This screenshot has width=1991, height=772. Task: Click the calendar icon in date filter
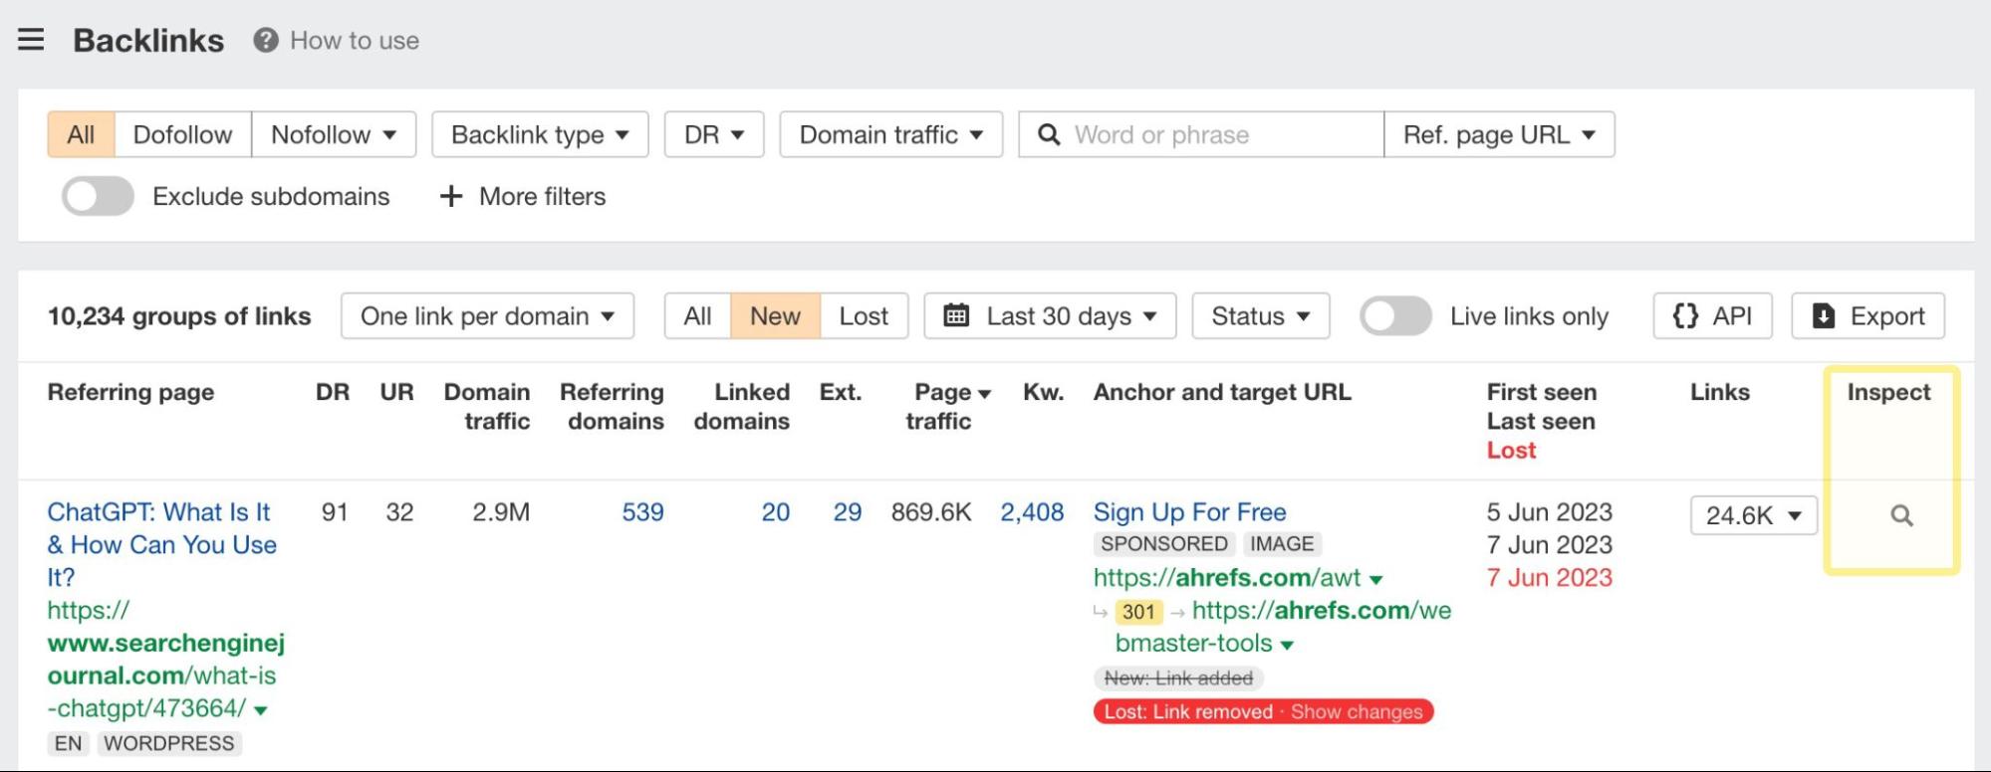956,316
